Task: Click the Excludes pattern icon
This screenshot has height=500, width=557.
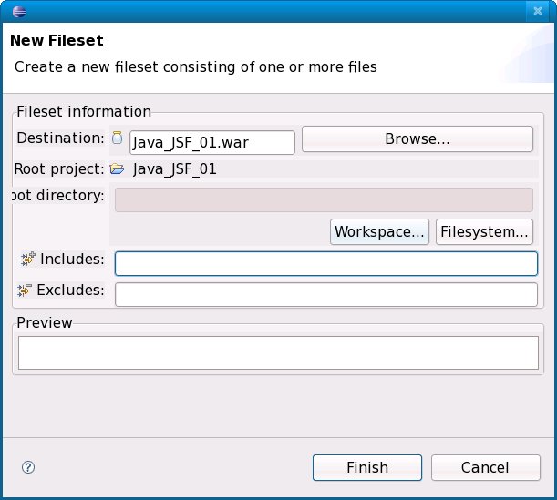Action: [25, 291]
